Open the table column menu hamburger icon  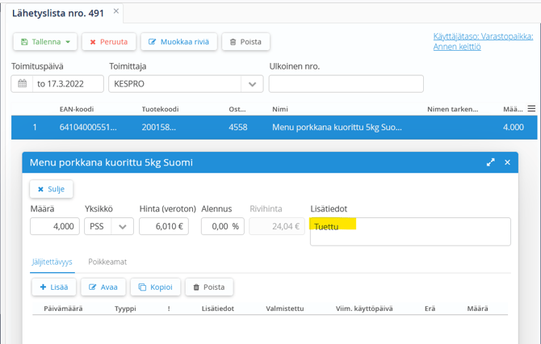pos(531,109)
